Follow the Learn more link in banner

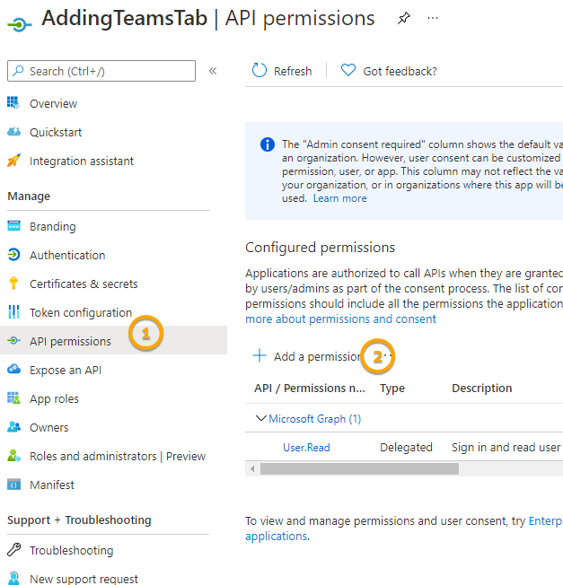[339, 198]
